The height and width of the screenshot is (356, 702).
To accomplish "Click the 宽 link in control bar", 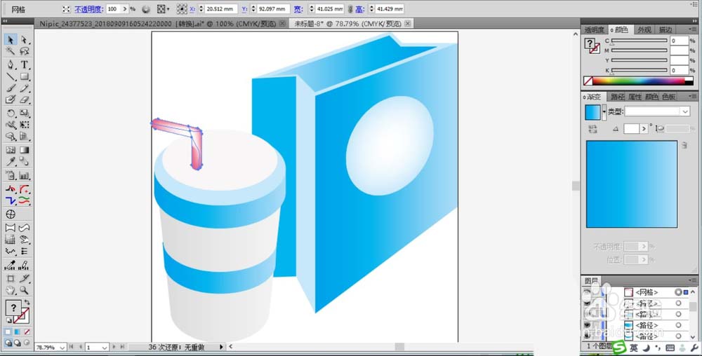I will click(298, 9).
